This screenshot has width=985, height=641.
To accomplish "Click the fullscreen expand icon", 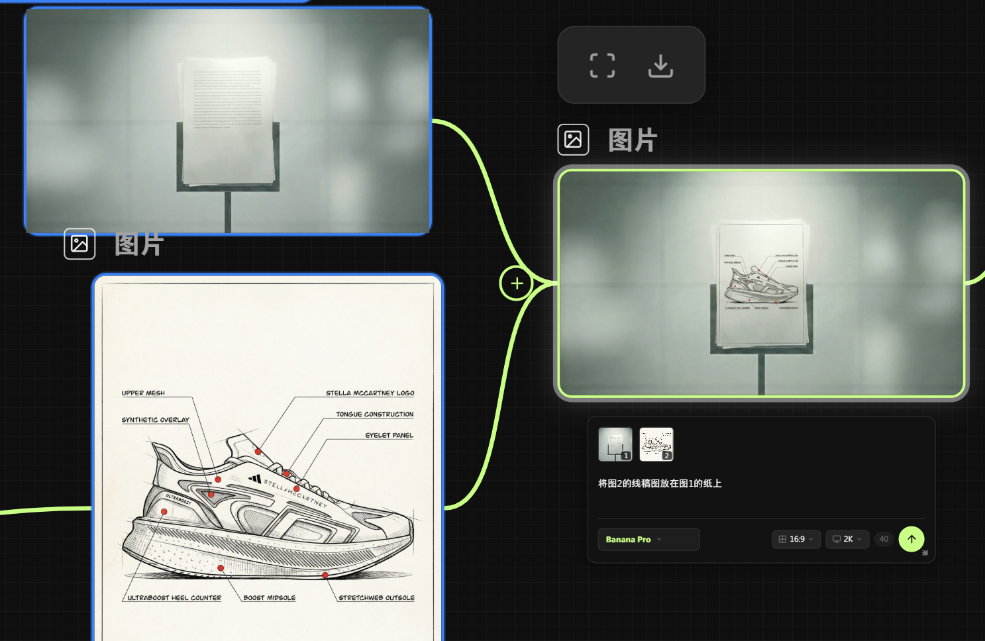I will tap(602, 66).
